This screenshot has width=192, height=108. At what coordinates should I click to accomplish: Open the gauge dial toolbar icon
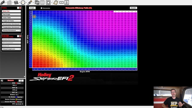pyautogui.click(x=23, y=2)
